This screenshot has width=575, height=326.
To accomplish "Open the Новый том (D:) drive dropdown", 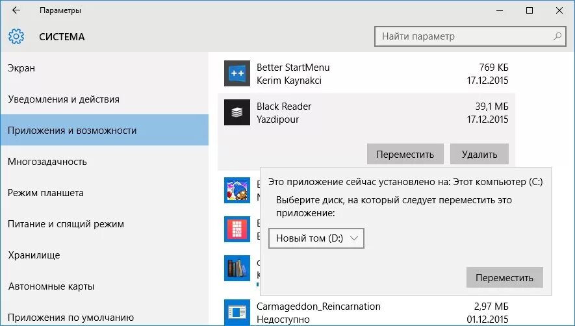I will pos(316,238).
